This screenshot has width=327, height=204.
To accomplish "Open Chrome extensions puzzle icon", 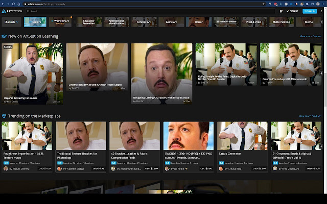I will tap(307, 4).
